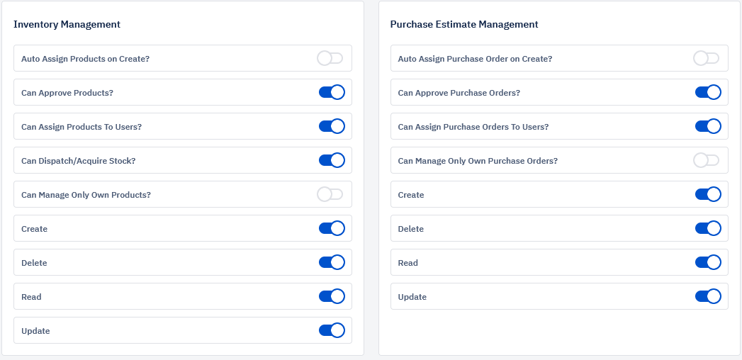Toggle off Can Dispatch/Acquire Stock switch
Screen dimensions: 742x360
coord(332,160)
